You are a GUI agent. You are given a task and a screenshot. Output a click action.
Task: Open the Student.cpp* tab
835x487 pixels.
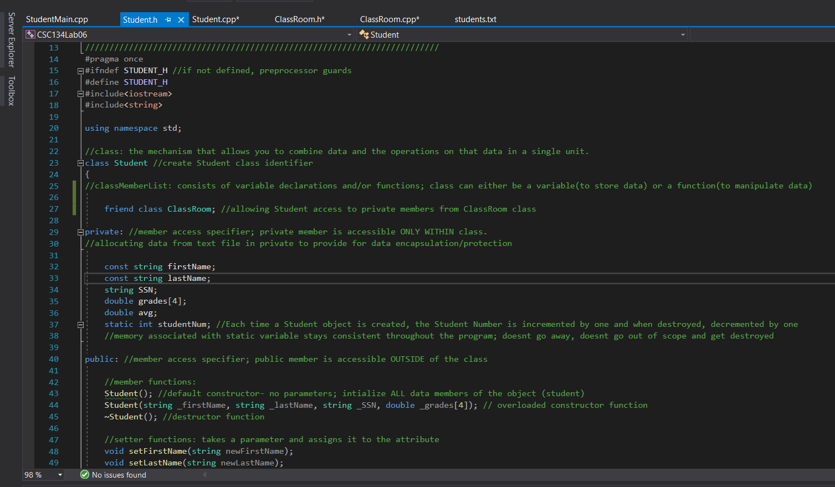tap(216, 19)
